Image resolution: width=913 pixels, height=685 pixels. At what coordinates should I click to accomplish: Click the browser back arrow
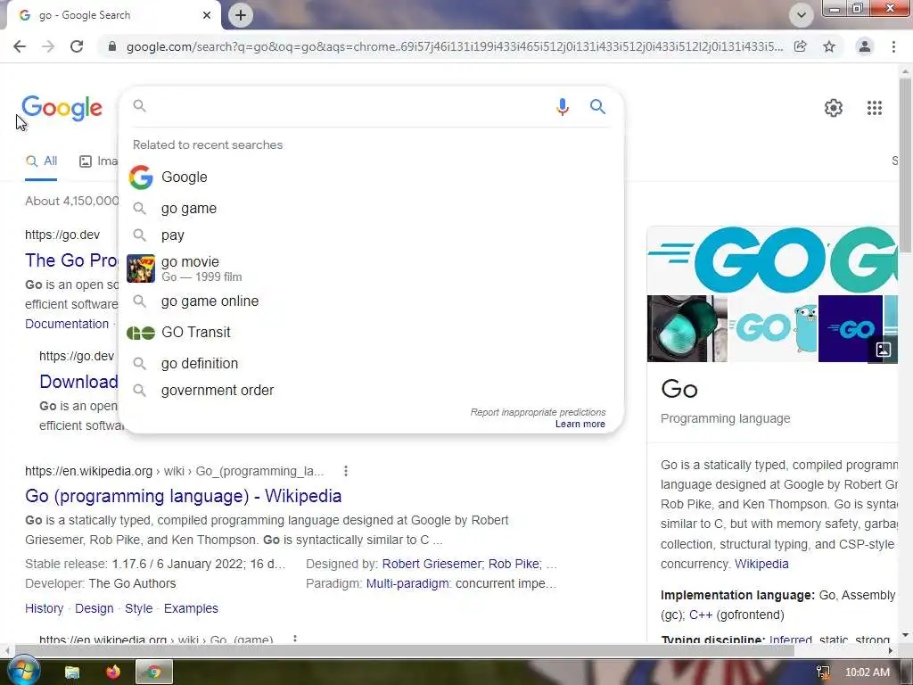click(20, 46)
